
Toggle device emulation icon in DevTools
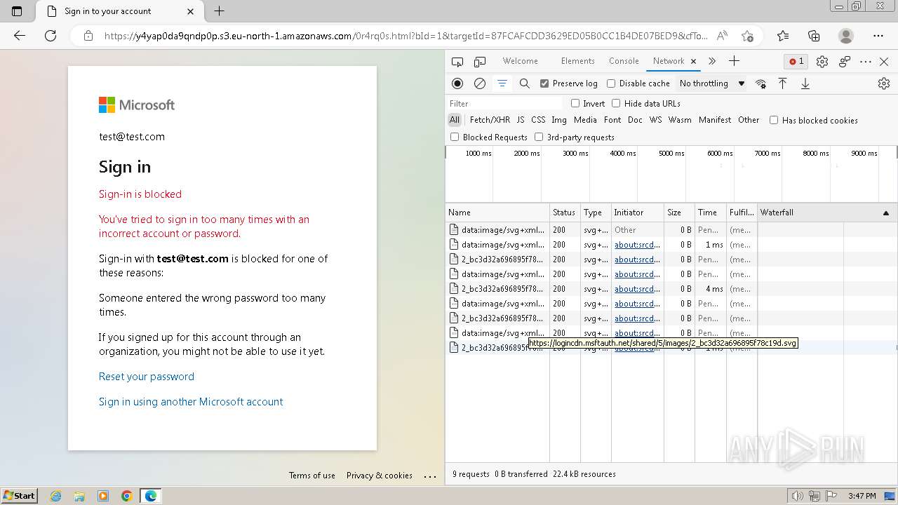tap(480, 62)
